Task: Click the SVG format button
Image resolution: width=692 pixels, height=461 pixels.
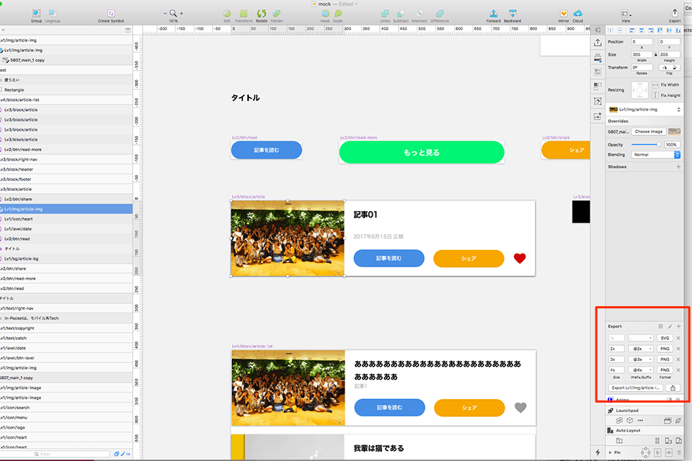Action: pyautogui.click(x=665, y=338)
